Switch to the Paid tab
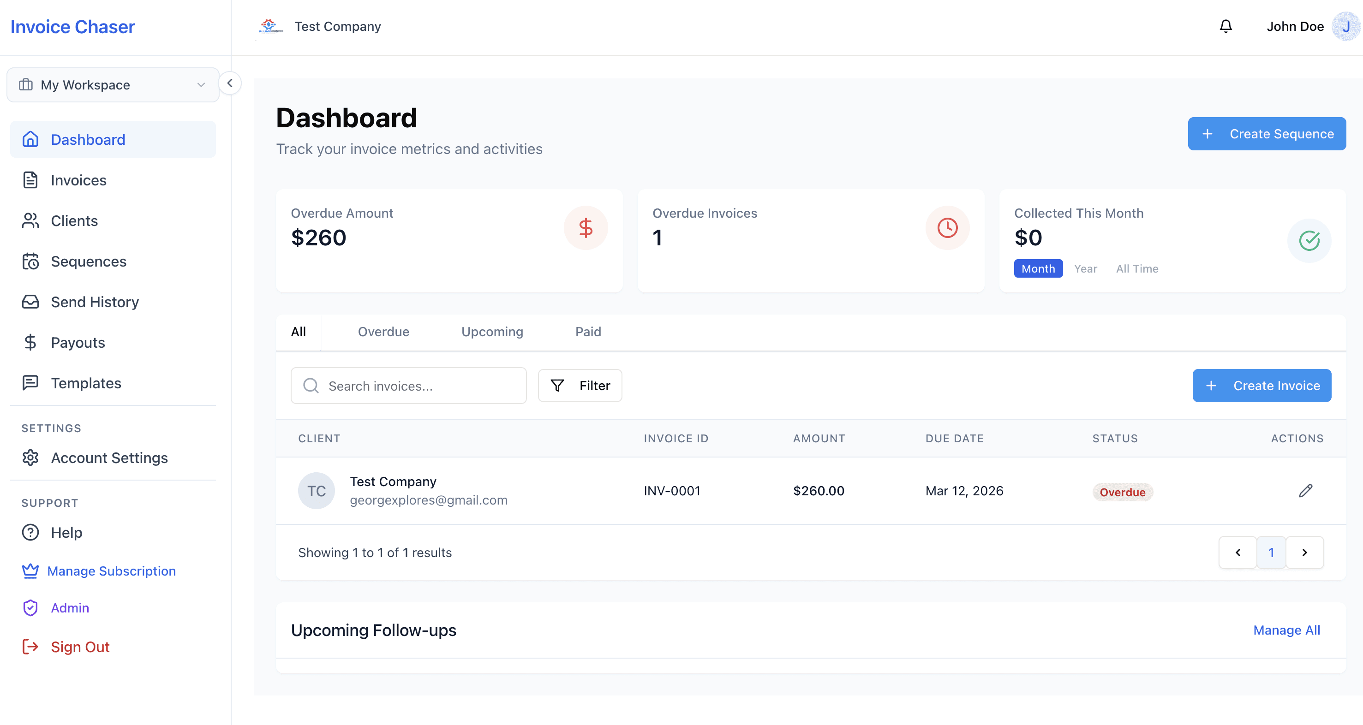The width and height of the screenshot is (1363, 725). tap(588, 332)
